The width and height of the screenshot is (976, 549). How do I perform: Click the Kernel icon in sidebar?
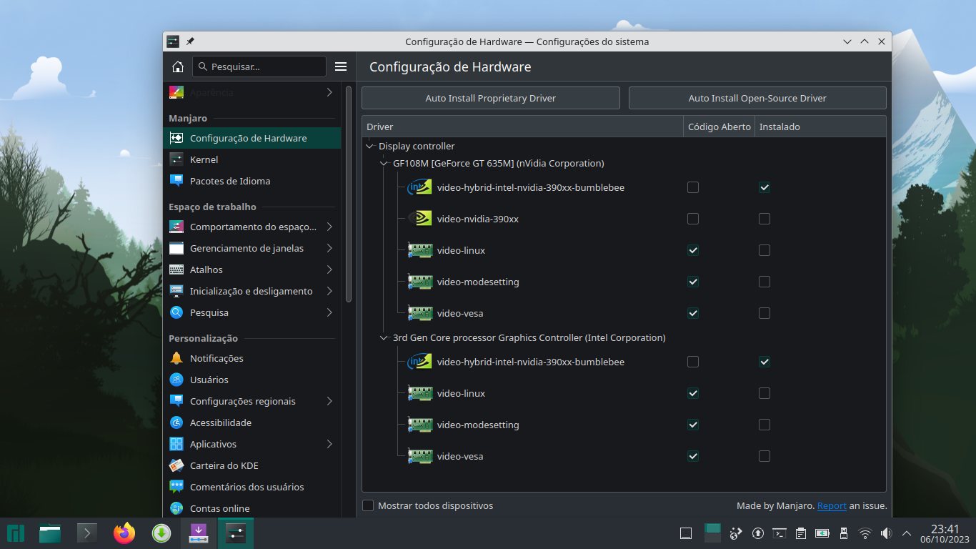coord(176,159)
